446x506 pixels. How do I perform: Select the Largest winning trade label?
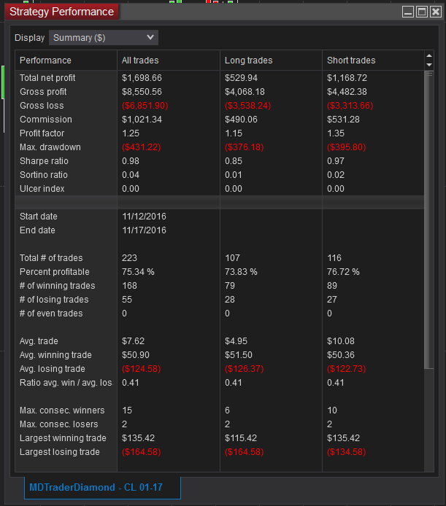click(63, 438)
